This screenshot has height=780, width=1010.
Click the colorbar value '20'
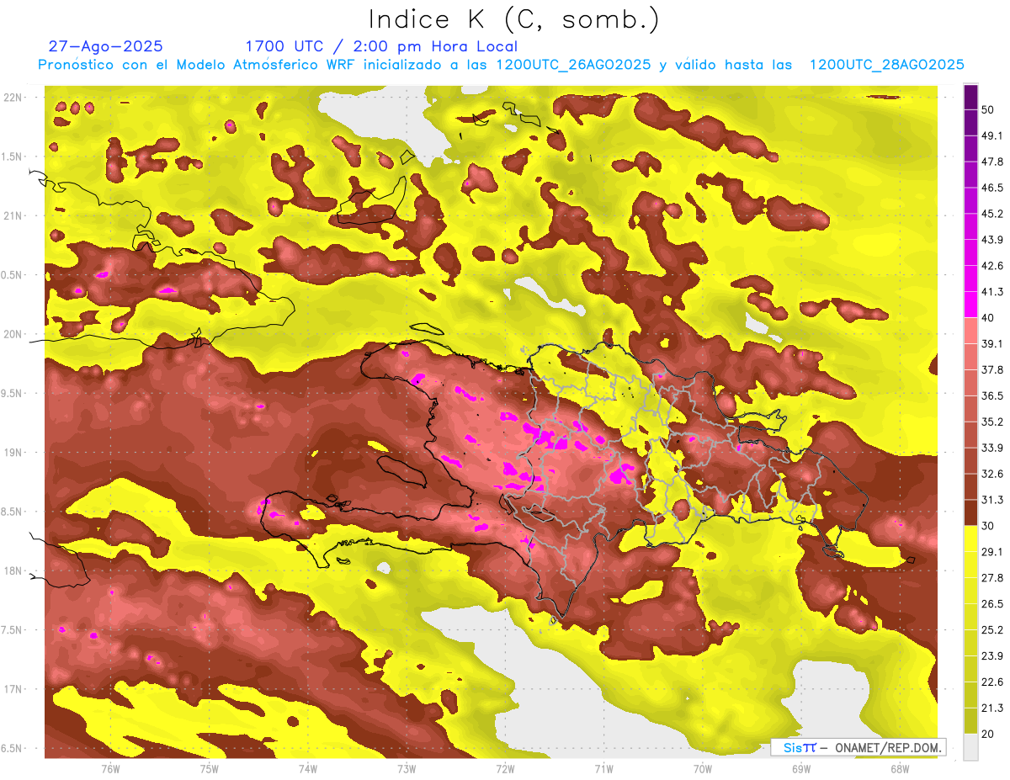pyautogui.click(x=988, y=734)
